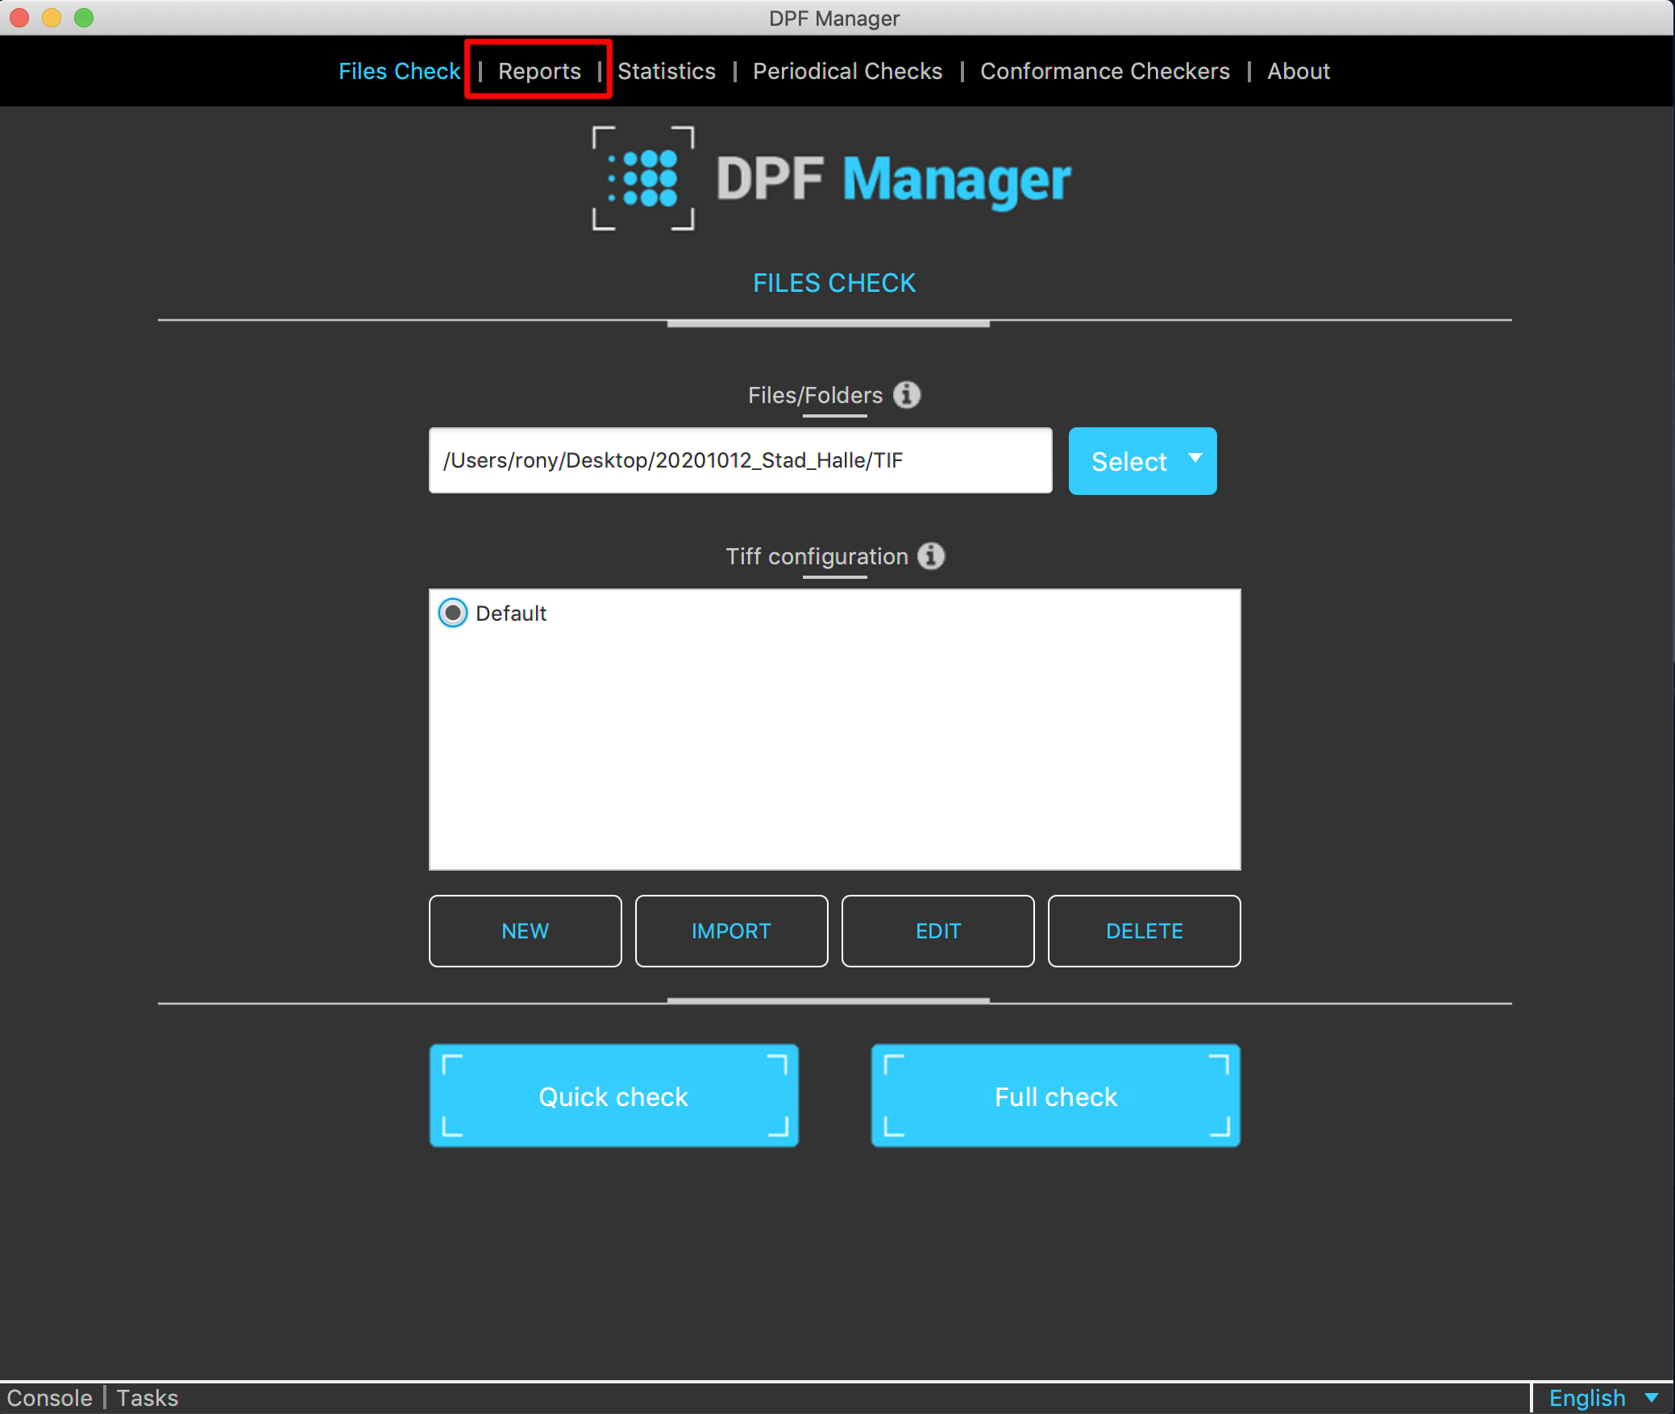Expand the English language dropdown
Viewport: 1675px width, 1414px height.
(x=1651, y=1397)
